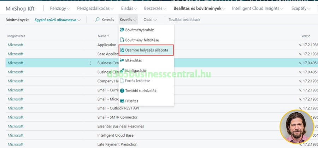Expand the Beszerzés menu
Image resolution: width=318 pixels, height=148 pixels.
(155, 8)
